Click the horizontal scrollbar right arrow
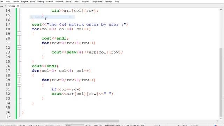 [x=218, y=121]
